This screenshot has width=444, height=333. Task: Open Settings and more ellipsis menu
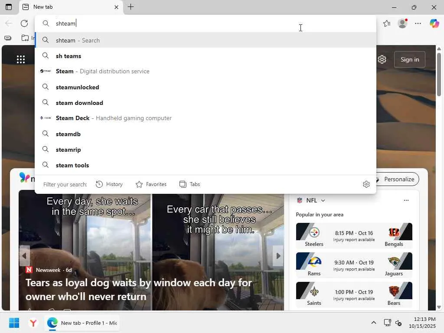(418, 23)
